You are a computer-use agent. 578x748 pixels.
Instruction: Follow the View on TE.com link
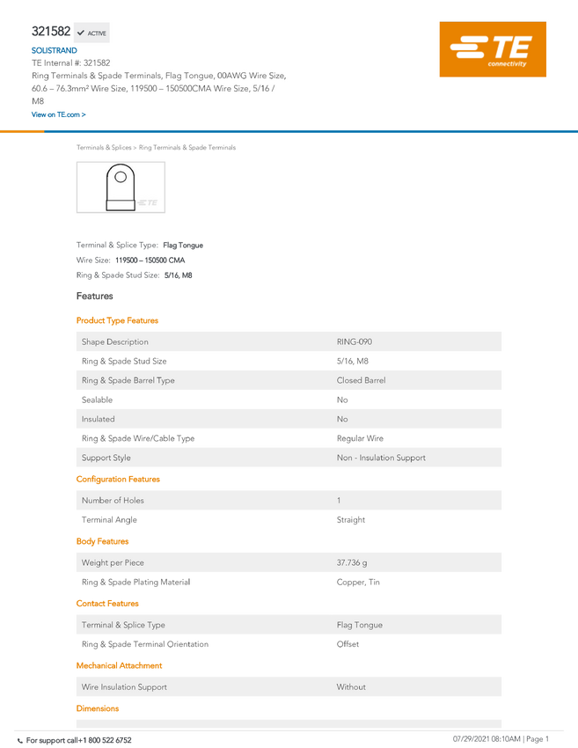59,114
